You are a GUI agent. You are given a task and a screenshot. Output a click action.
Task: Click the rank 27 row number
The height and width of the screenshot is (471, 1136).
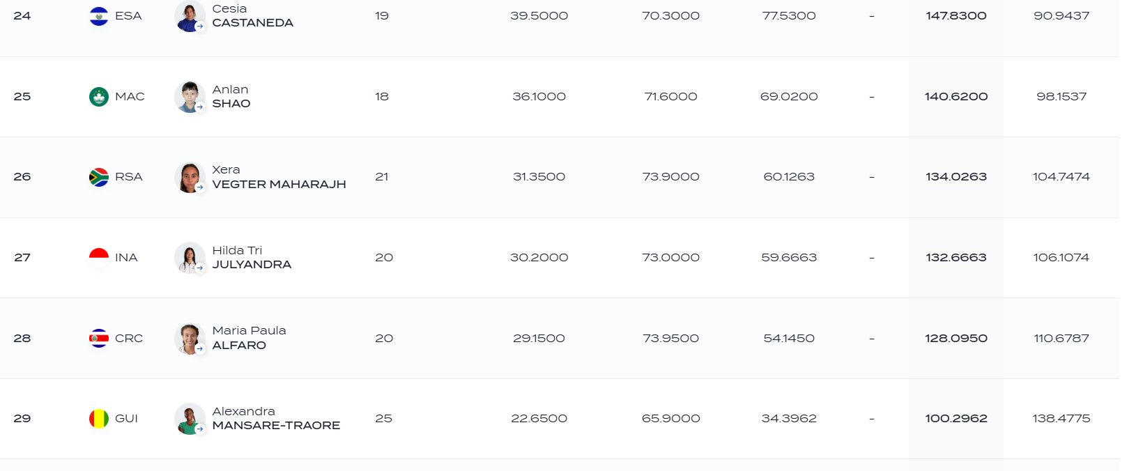(x=22, y=257)
